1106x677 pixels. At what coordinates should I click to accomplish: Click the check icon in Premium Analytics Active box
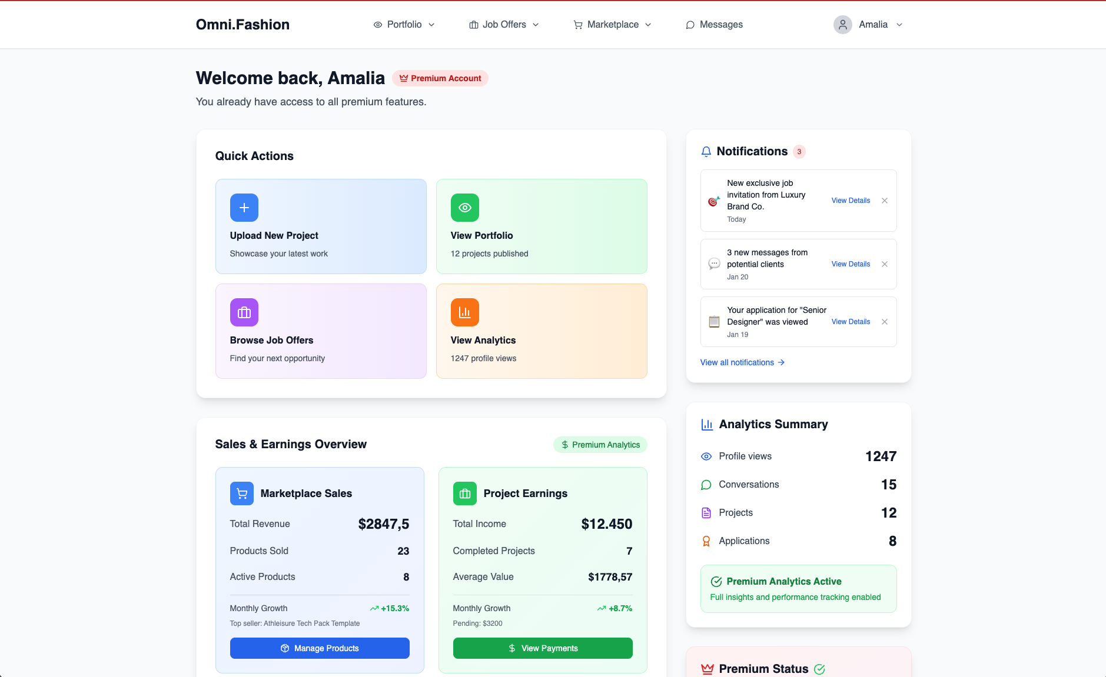[716, 582]
